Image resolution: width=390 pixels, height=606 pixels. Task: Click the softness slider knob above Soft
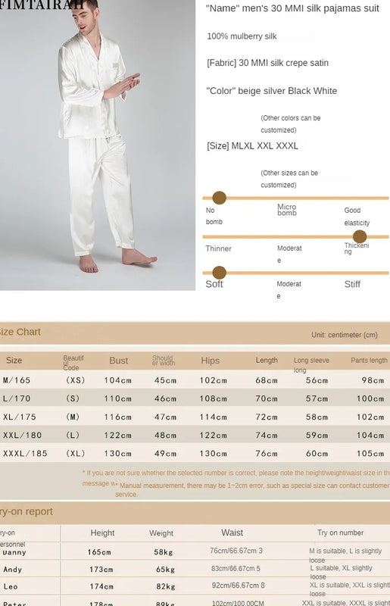[219, 273]
